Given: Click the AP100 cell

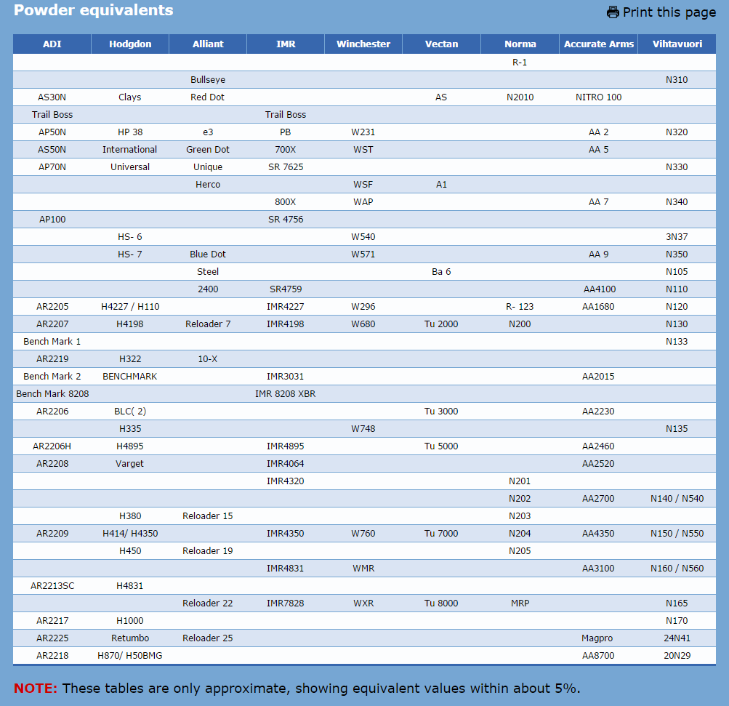Looking at the screenshot, I should click(x=52, y=220).
